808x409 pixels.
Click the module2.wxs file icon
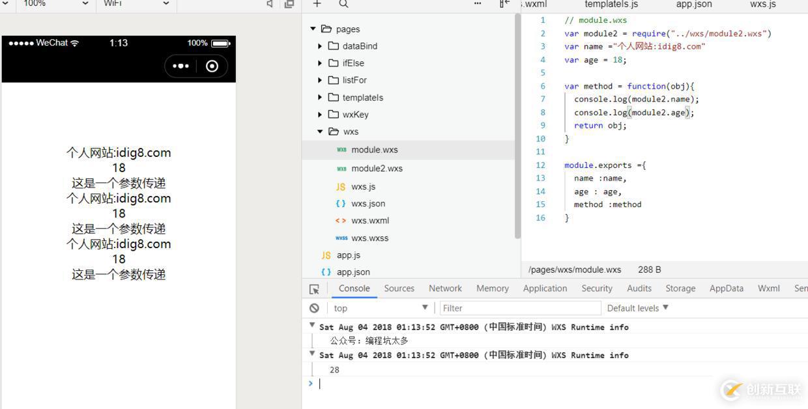click(x=341, y=169)
